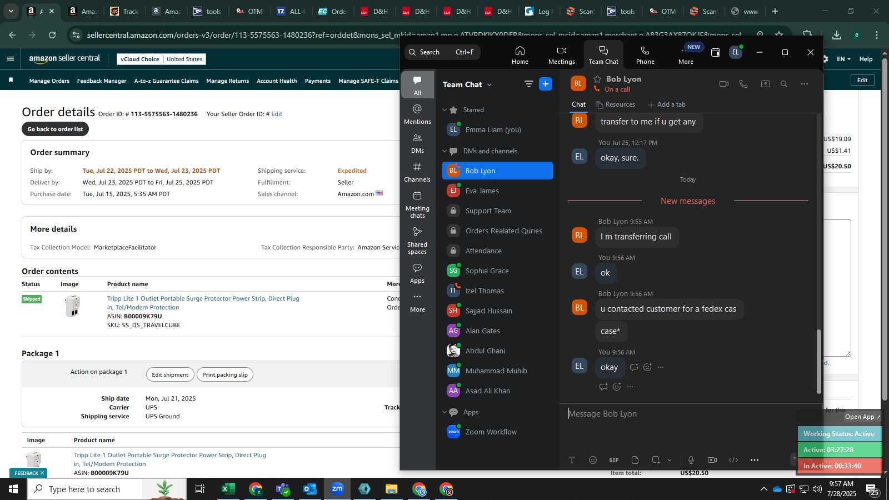Collapse the Starred section
889x500 pixels.
point(444,110)
